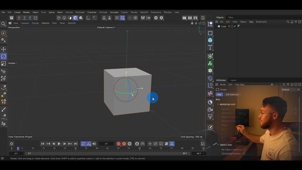Go to end of timeline

click(x=75, y=144)
